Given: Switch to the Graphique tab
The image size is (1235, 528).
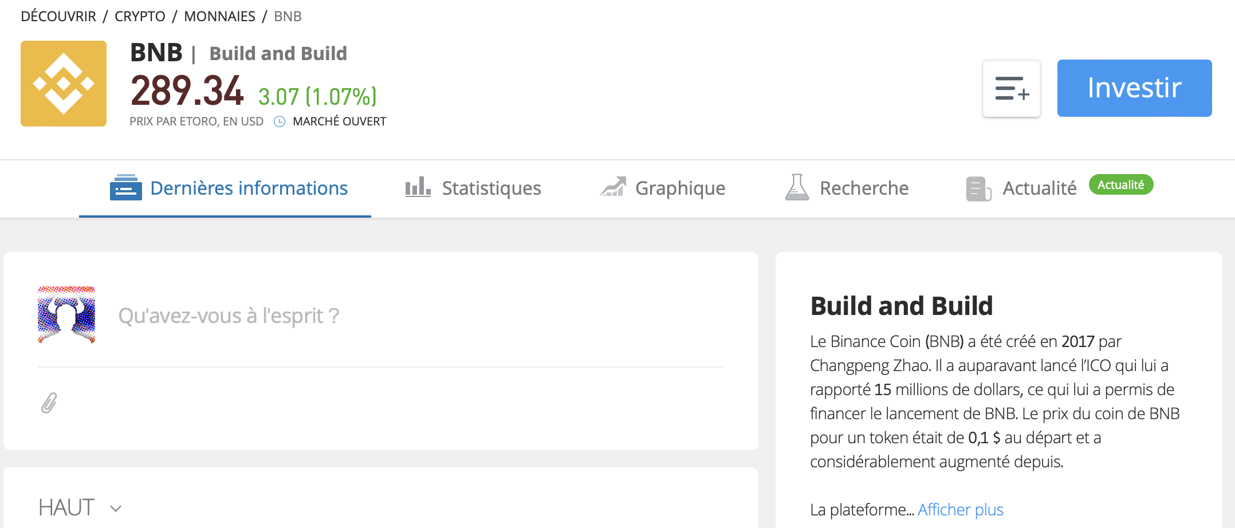Looking at the screenshot, I should pos(663,188).
